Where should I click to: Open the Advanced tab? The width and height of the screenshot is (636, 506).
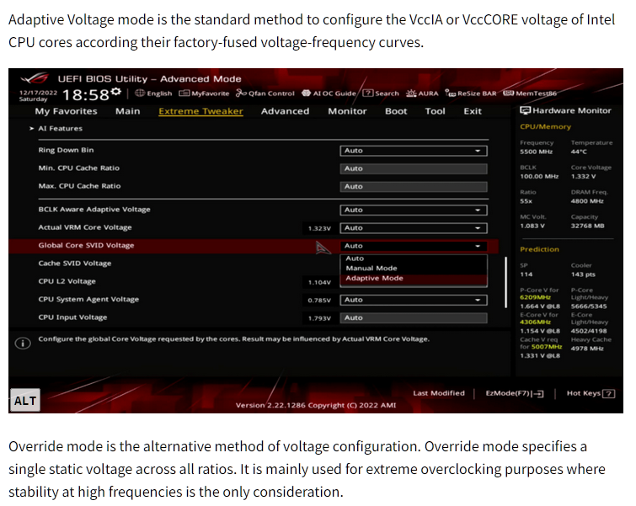tap(285, 111)
